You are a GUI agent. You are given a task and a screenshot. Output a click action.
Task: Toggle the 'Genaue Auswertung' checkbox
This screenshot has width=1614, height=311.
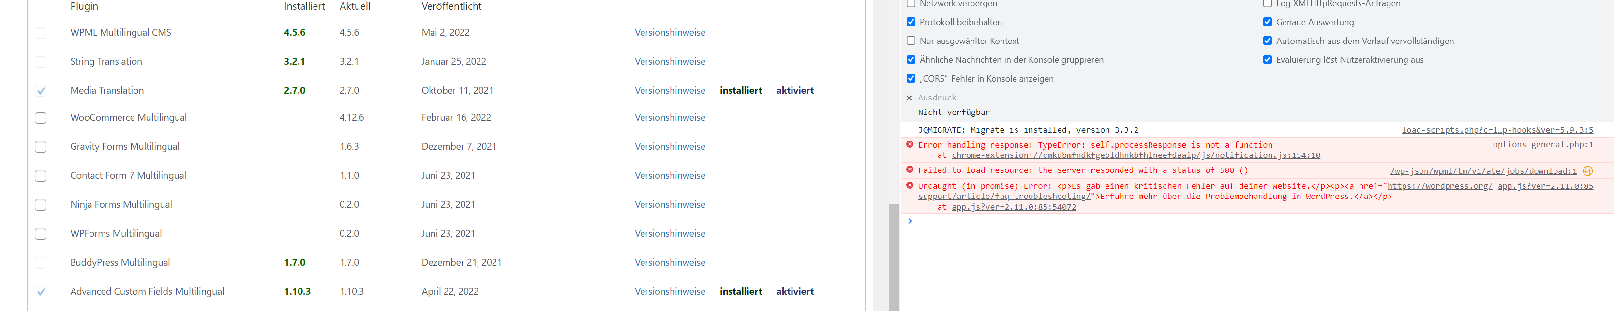pos(1268,22)
